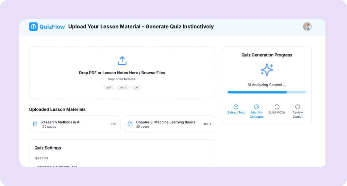Click the Extract Text checkmark icon
Viewport: 347px width, 186px height.
[236, 107]
